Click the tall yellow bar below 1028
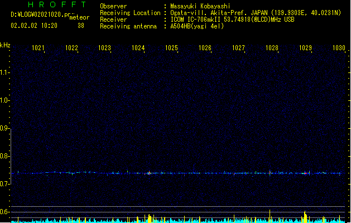 tap(270, 216)
